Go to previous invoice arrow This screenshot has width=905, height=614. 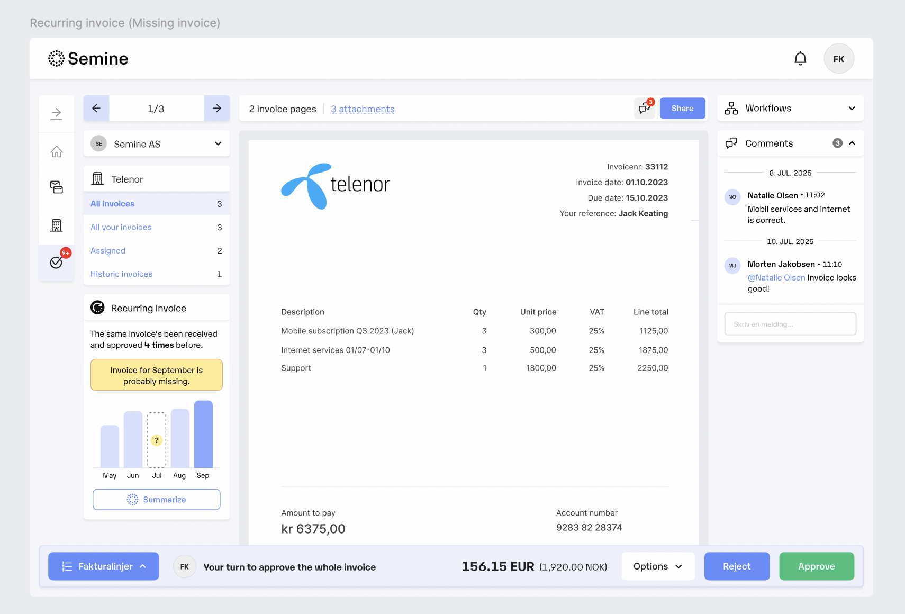point(96,109)
